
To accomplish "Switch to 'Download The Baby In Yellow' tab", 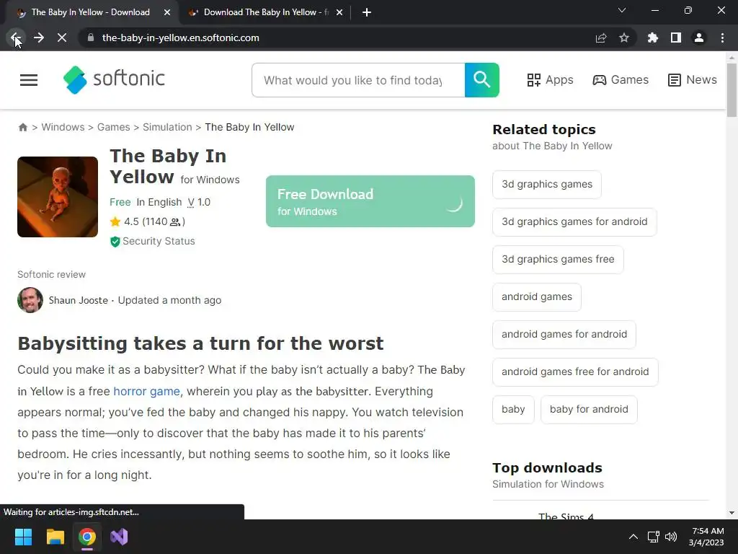I will 266,12.
